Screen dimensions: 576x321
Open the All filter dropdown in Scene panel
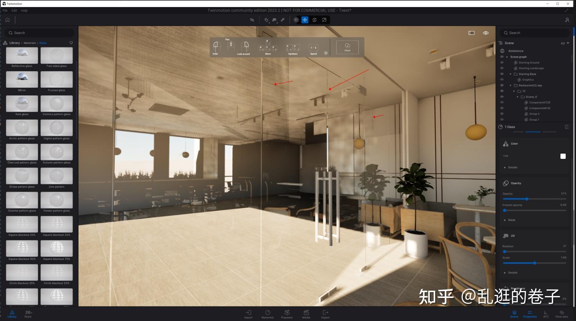(564, 43)
